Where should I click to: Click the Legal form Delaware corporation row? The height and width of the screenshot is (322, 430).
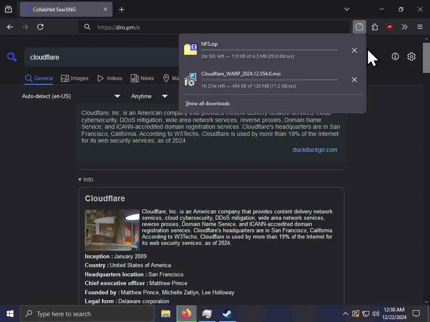(127, 301)
